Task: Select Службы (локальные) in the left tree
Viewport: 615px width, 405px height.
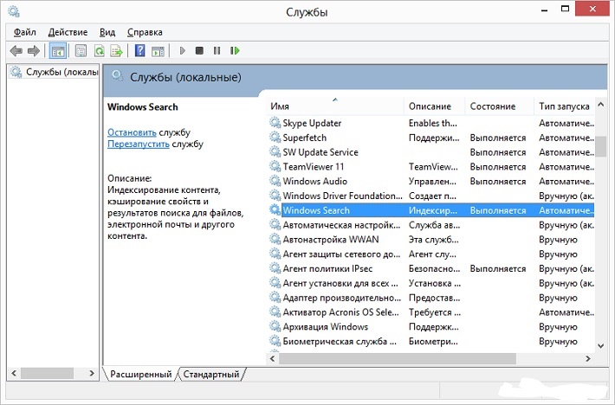Action: click(x=54, y=72)
